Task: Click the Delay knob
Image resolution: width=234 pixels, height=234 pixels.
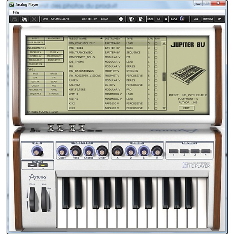Action: 102,151
